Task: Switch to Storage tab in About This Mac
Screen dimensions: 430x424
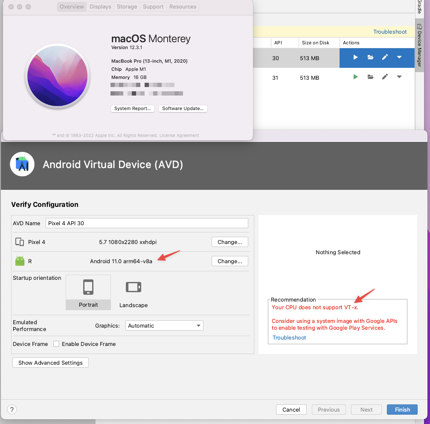Action: (127, 6)
